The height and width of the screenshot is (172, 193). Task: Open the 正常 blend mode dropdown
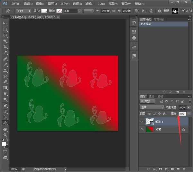pyautogui.click(x=152, y=107)
